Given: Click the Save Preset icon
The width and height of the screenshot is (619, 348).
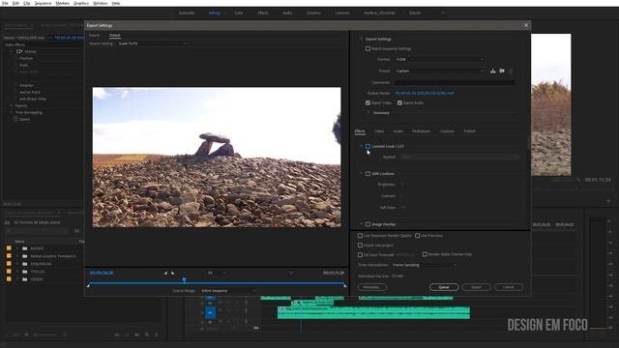Looking at the screenshot, I should click(x=492, y=71).
